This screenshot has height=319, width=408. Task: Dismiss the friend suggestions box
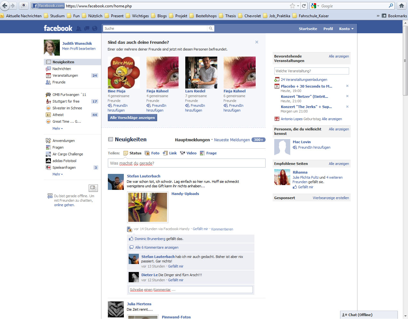tap(257, 42)
